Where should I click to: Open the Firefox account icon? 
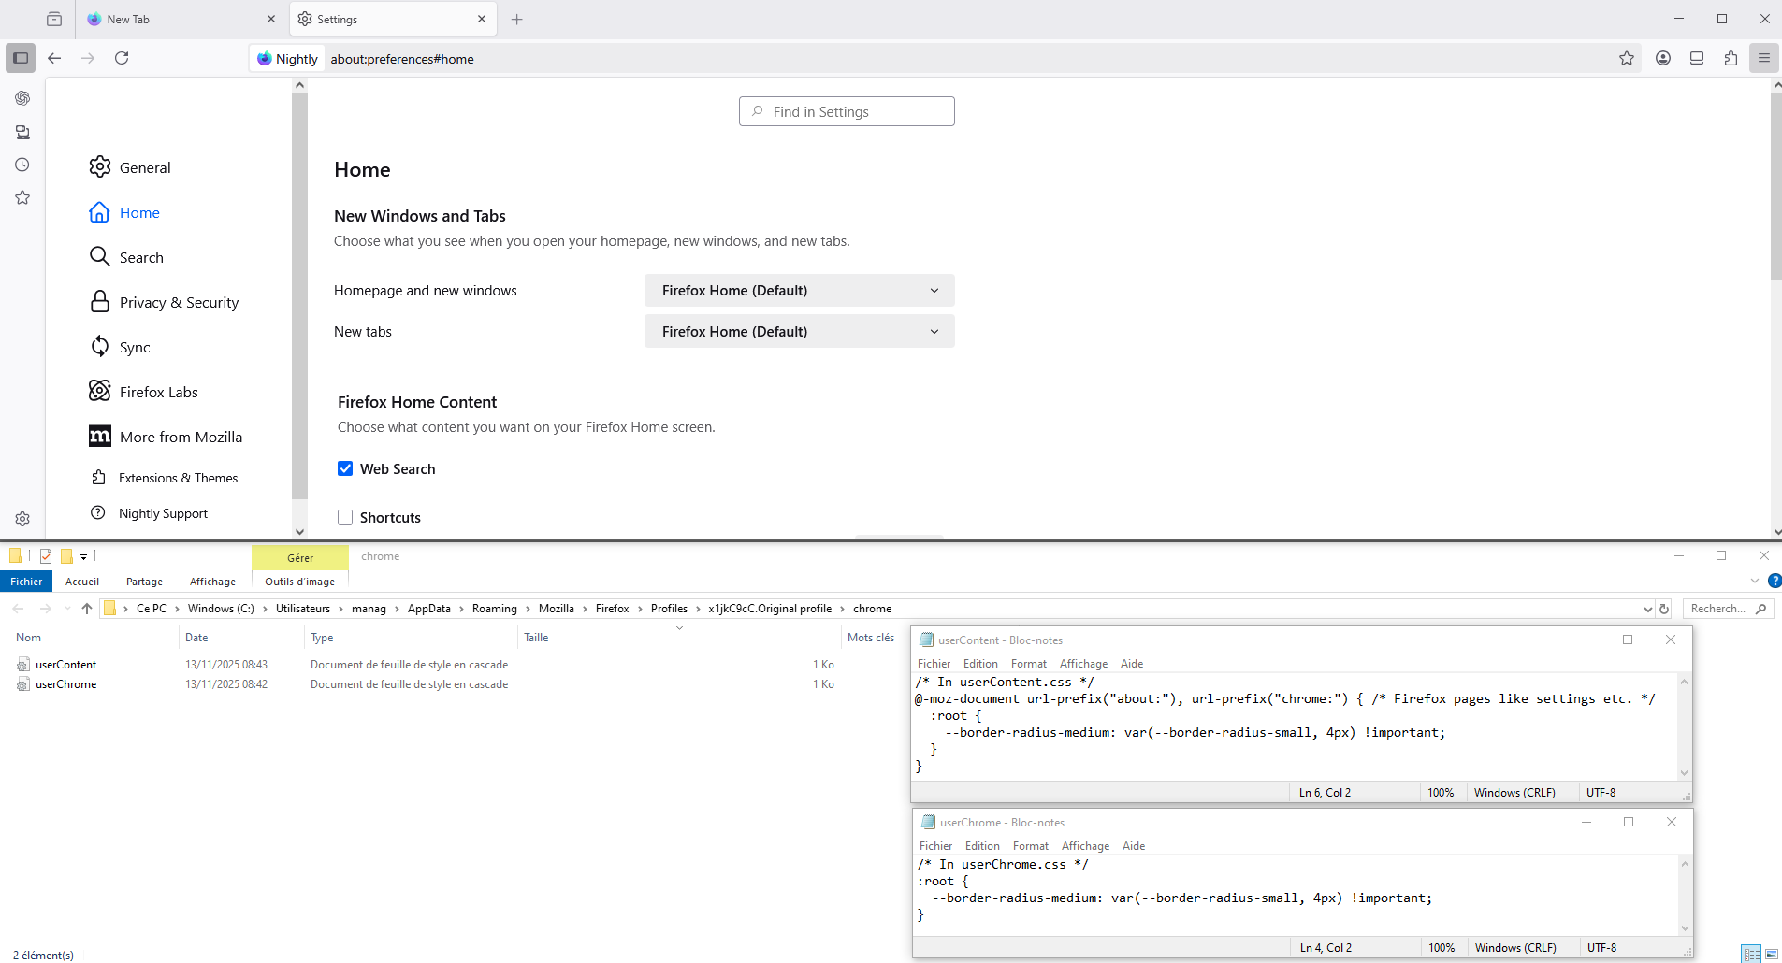click(1663, 58)
